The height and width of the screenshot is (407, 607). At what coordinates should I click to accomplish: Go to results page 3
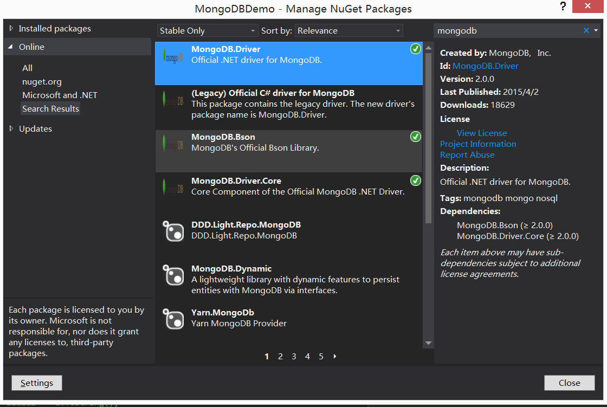(294, 356)
